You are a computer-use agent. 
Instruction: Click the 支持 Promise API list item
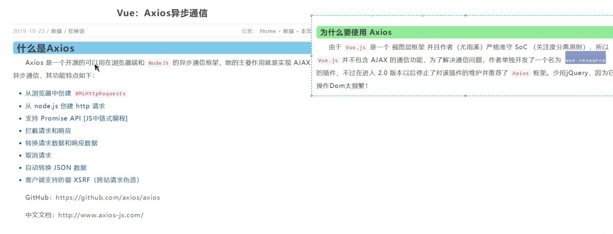click(x=76, y=118)
